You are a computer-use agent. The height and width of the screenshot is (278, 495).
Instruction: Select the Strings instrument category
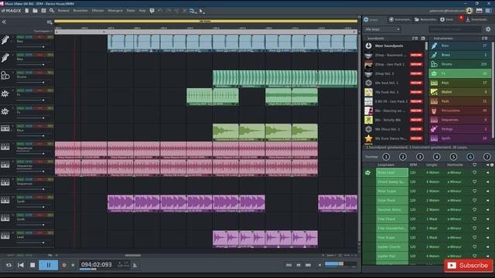(x=460, y=129)
